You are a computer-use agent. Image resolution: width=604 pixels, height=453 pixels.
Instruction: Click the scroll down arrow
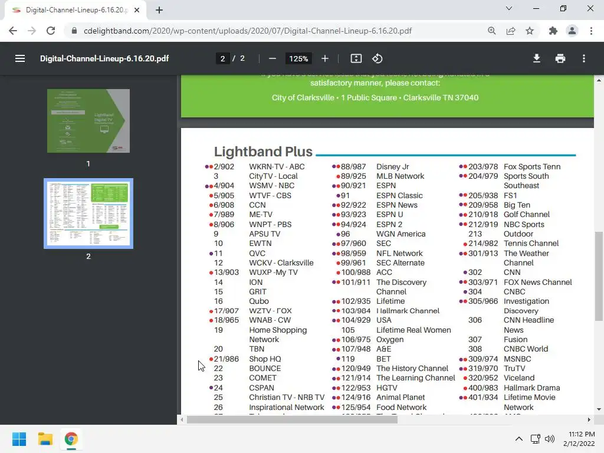(599, 409)
